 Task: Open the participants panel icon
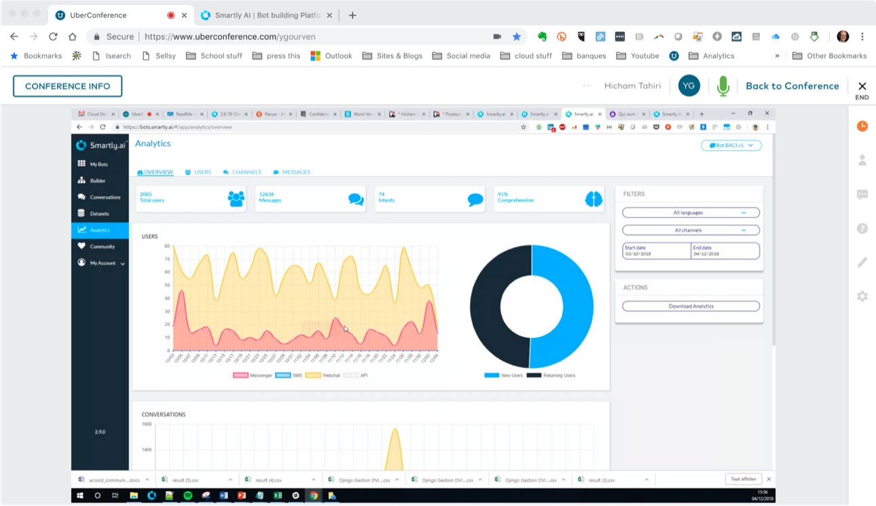862,160
